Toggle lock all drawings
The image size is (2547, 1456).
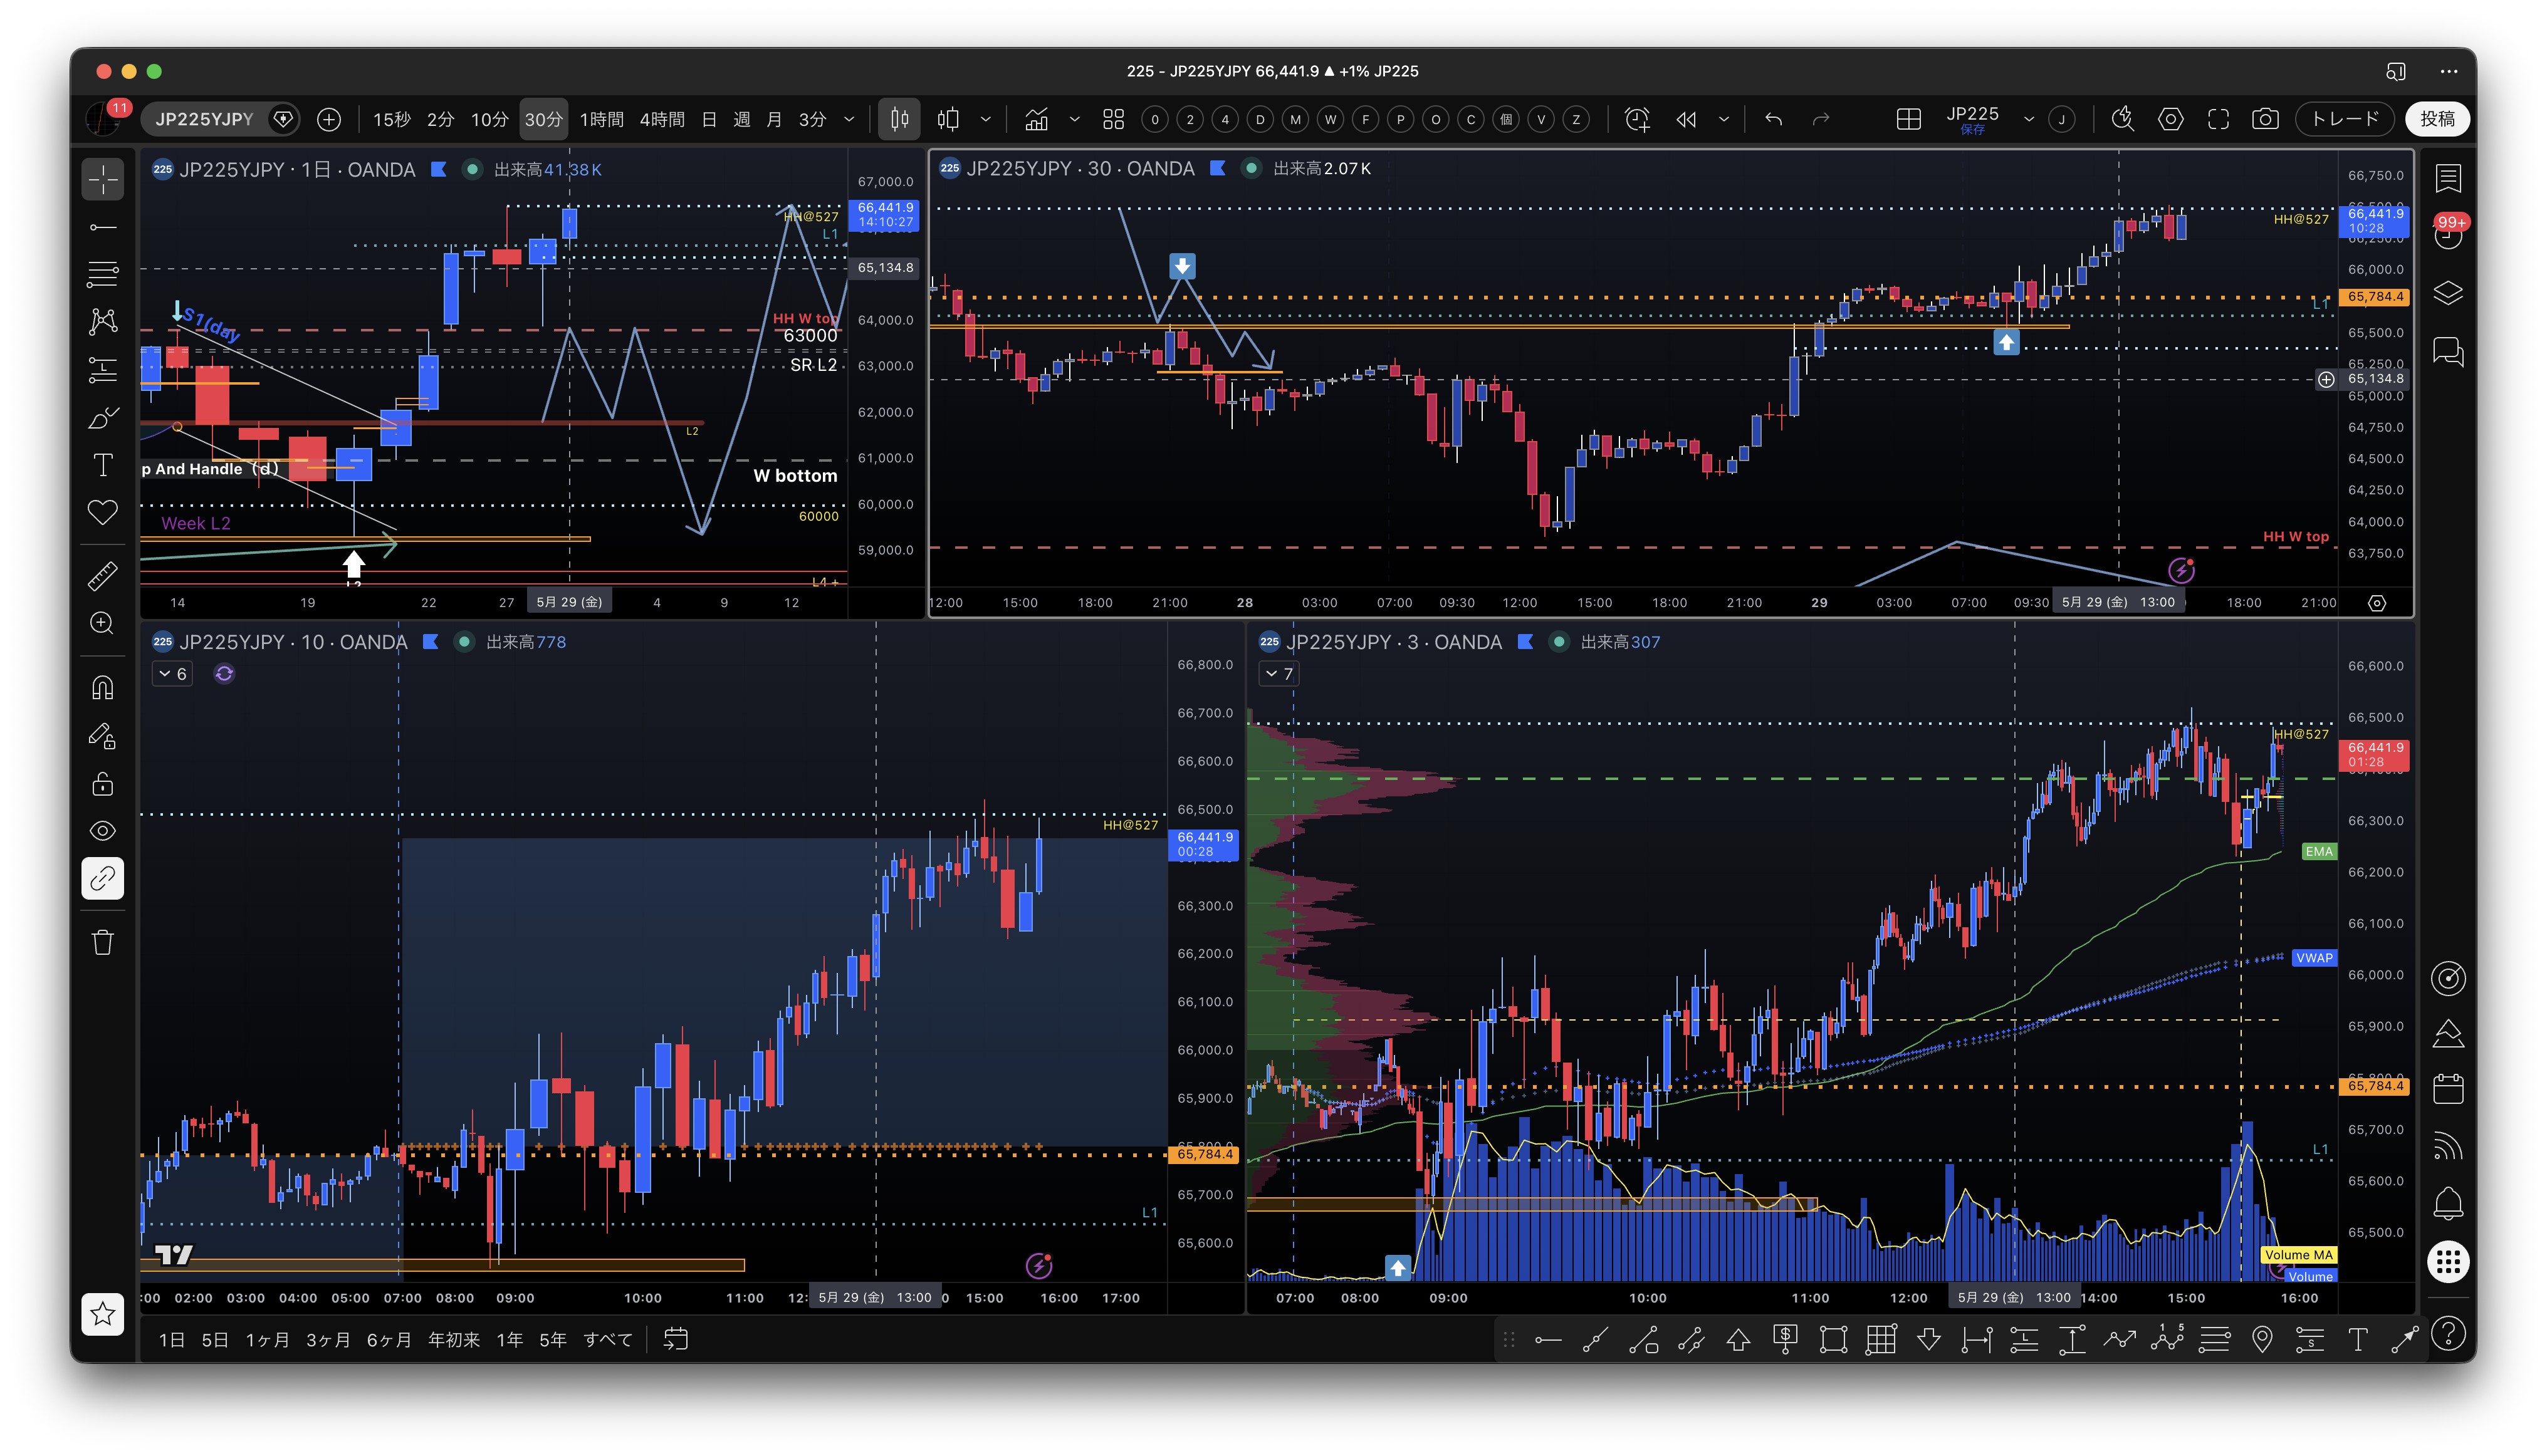(103, 783)
